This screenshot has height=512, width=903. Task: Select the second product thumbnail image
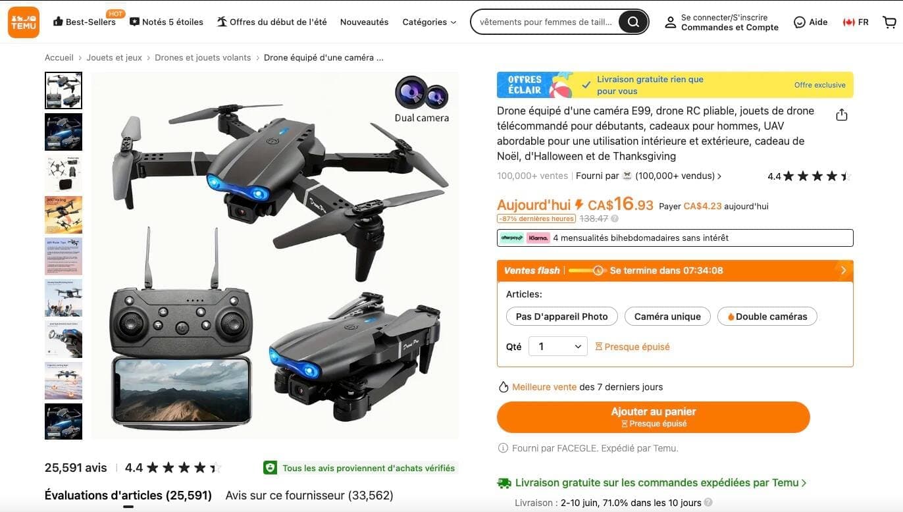coord(63,132)
